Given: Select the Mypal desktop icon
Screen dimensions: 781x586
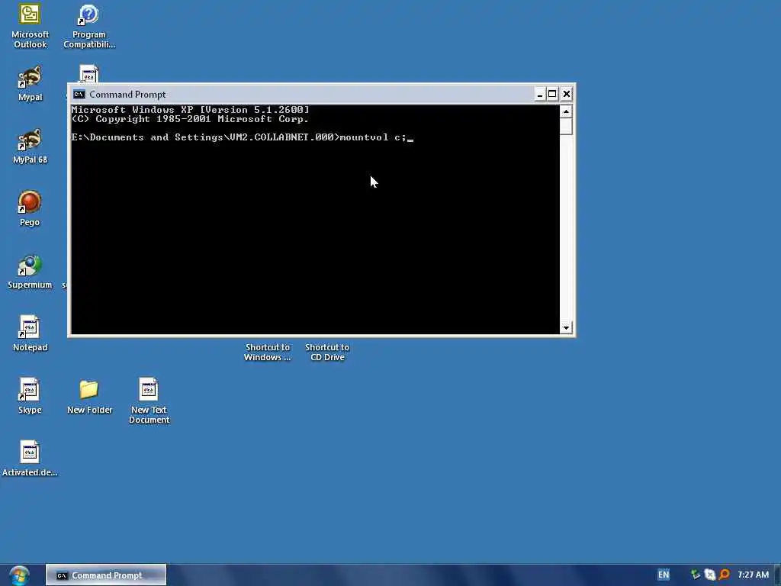Looking at the screenshot, I should click(x=30, y=84).
